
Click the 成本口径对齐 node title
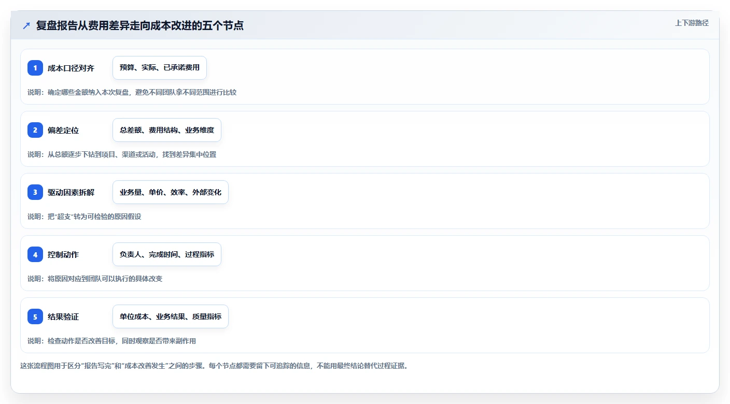point(71,68)
